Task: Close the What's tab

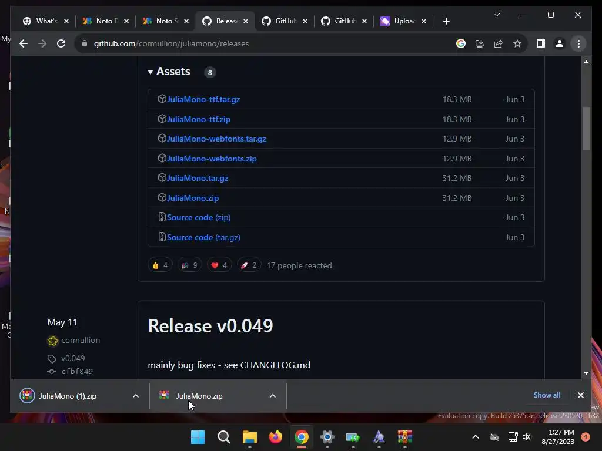Action: point(66,21)
